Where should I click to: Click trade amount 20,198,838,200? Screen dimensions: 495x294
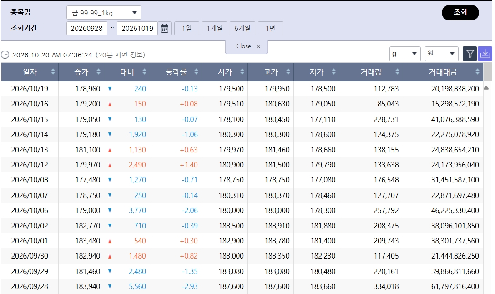tap(455, 89)
